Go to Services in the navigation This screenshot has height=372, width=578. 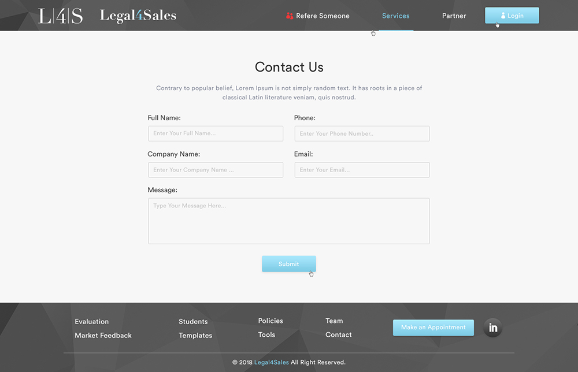tap(395, 16)
